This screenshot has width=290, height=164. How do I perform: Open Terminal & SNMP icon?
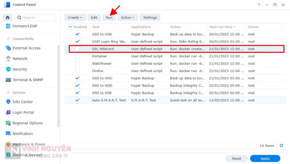8,80
